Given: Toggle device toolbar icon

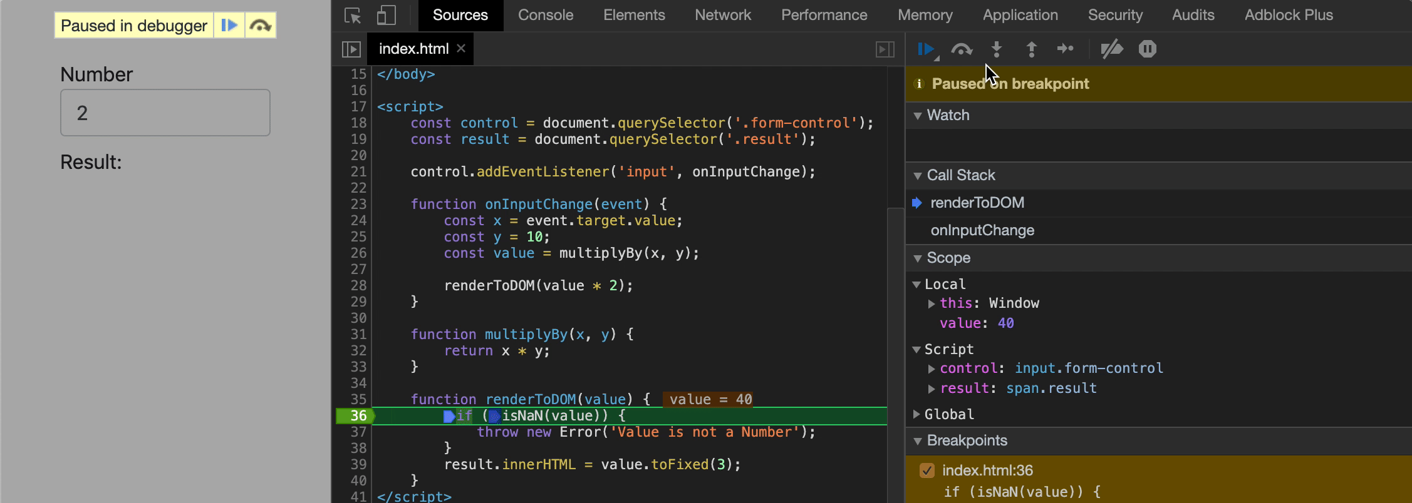Looking at the screenshot, I should pyautogui.click(x=386, y=15).
